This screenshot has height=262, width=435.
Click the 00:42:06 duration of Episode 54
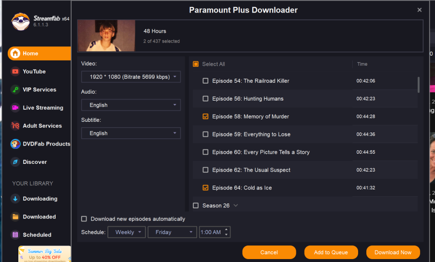click(366, 81)
